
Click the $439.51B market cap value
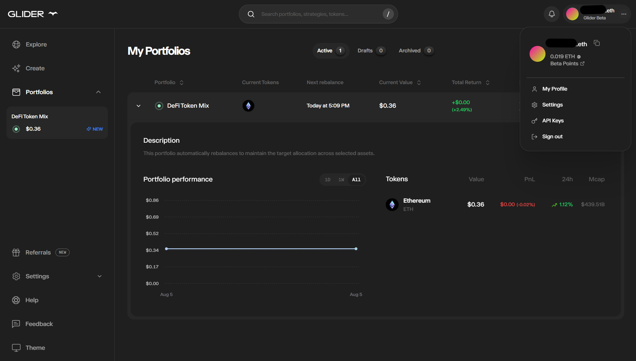click(x=593, y=204)
